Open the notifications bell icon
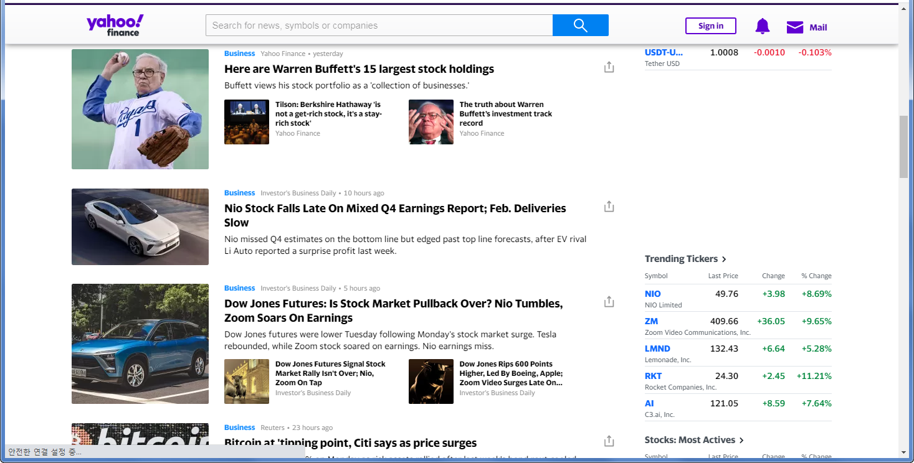Viewport: 914px width, 463px height. coord(762,26)
